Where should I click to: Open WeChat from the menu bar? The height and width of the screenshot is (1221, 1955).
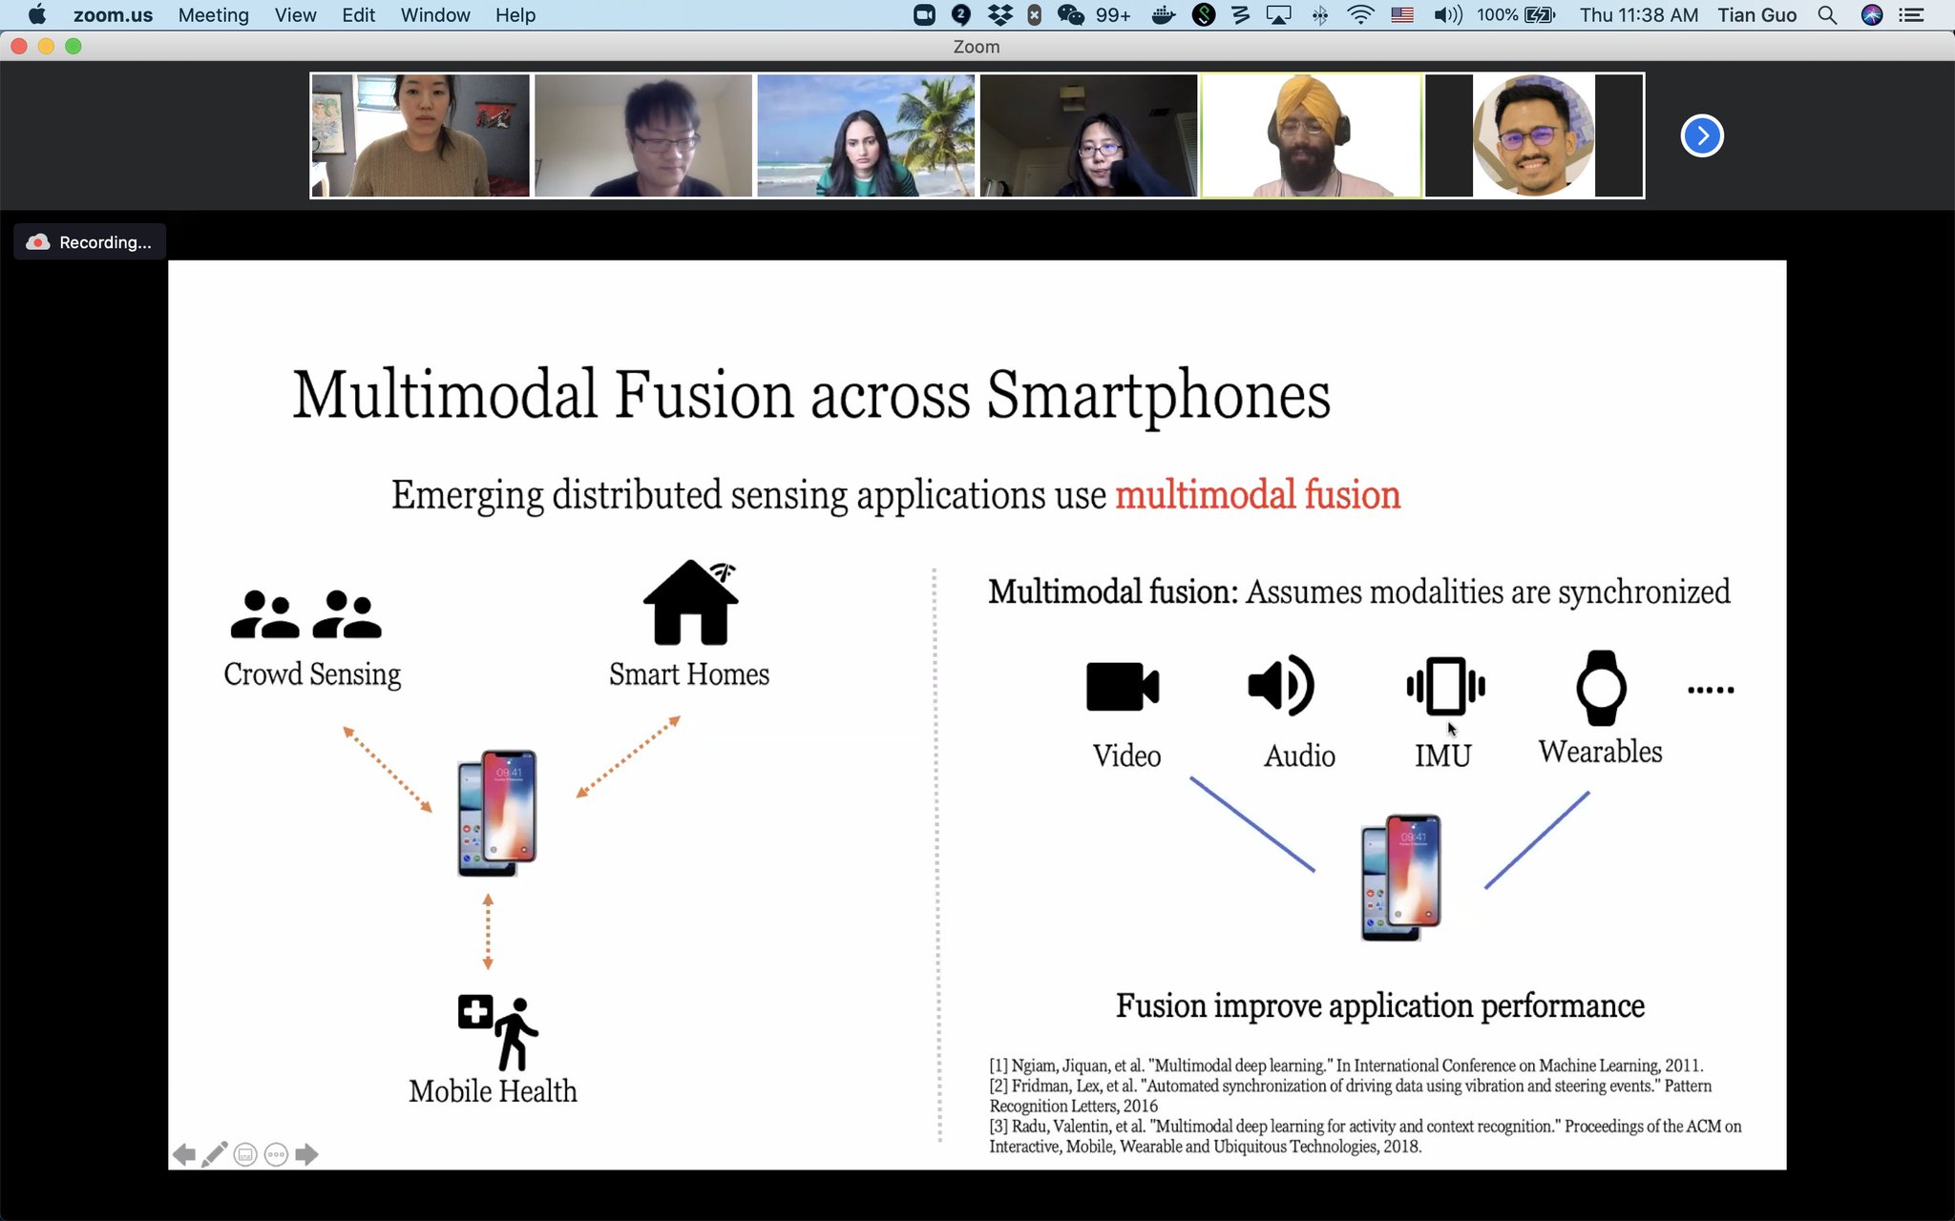(x=1071, y=15)
